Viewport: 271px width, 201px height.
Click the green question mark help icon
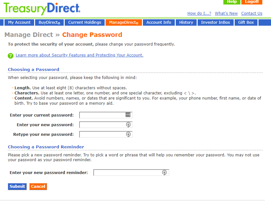point(11,56)
